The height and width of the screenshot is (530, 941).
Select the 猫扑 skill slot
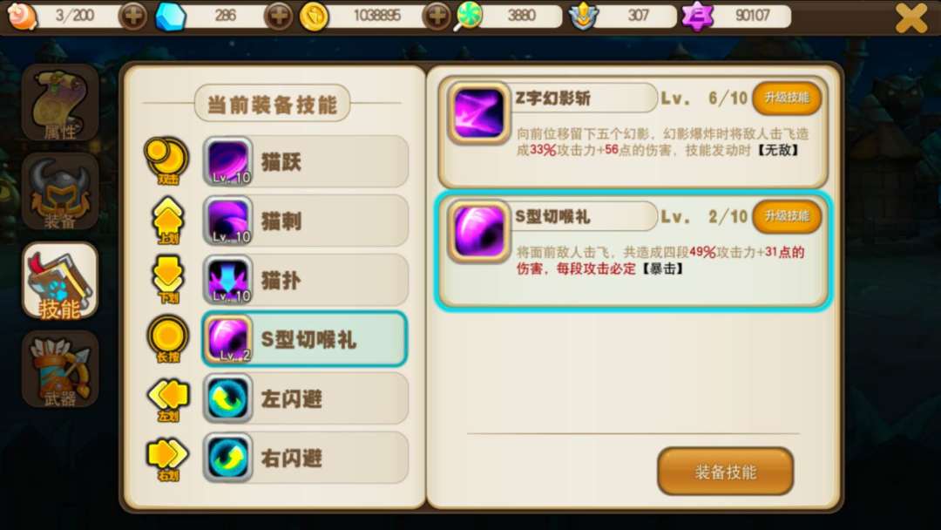pos(306,280)
